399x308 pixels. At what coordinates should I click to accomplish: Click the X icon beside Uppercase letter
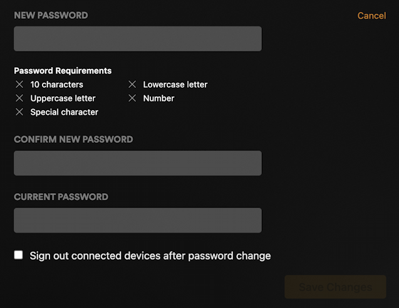(x=19, y=98)
